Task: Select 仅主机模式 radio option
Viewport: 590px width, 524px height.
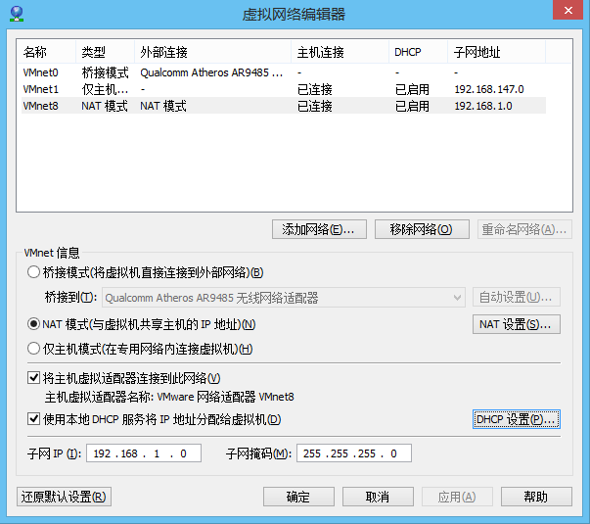Action: [x=33, y=349]
